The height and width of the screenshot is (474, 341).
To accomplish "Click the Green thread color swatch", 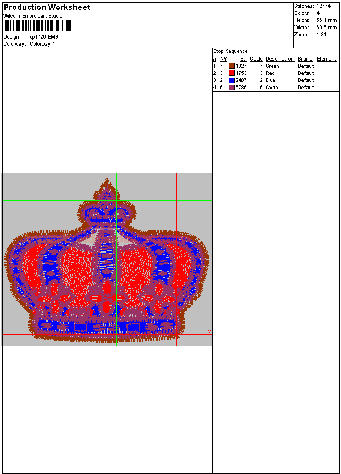I will pyautogui.click(x=232, y=66).
